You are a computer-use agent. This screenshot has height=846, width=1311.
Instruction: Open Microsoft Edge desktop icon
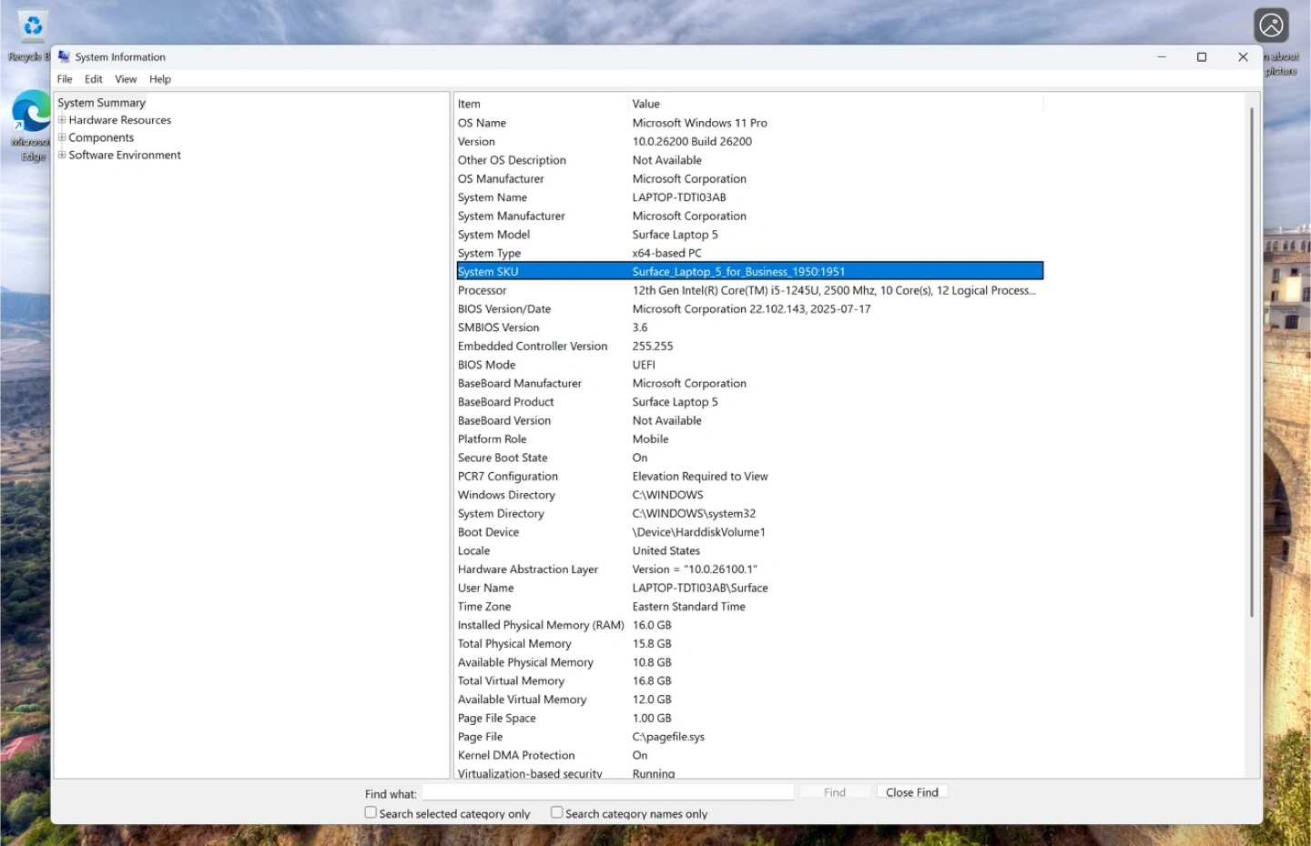click(31, 115)
